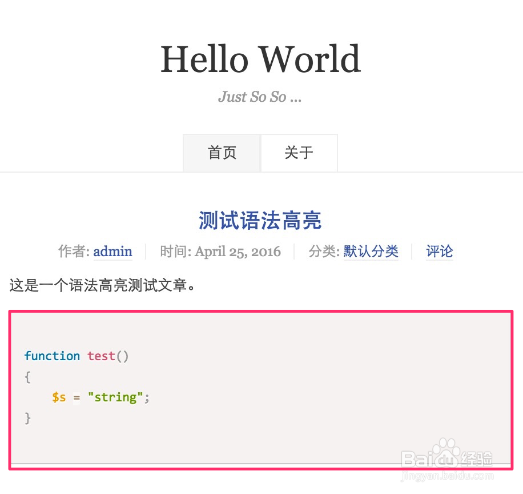Image resolution: width=523 pixels, height=494 pixels.
Task: Click the Hello World site title
Action: coord(260,59)
